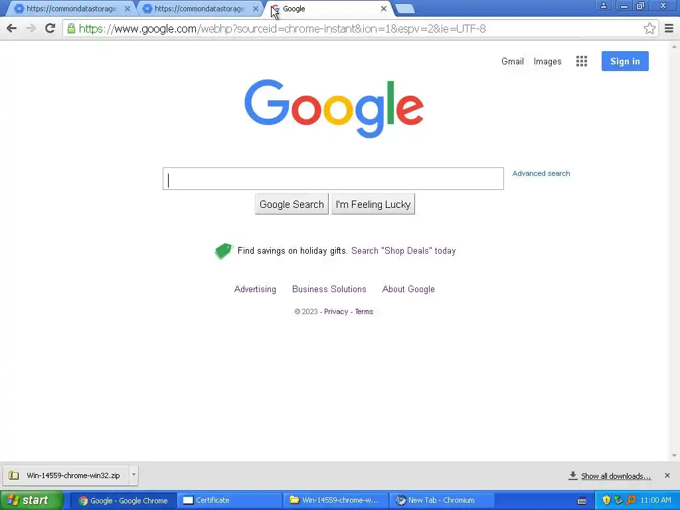Click I'm Feeling Lucky button
Viewport: 680px width, 510px height.
point(373,205)
